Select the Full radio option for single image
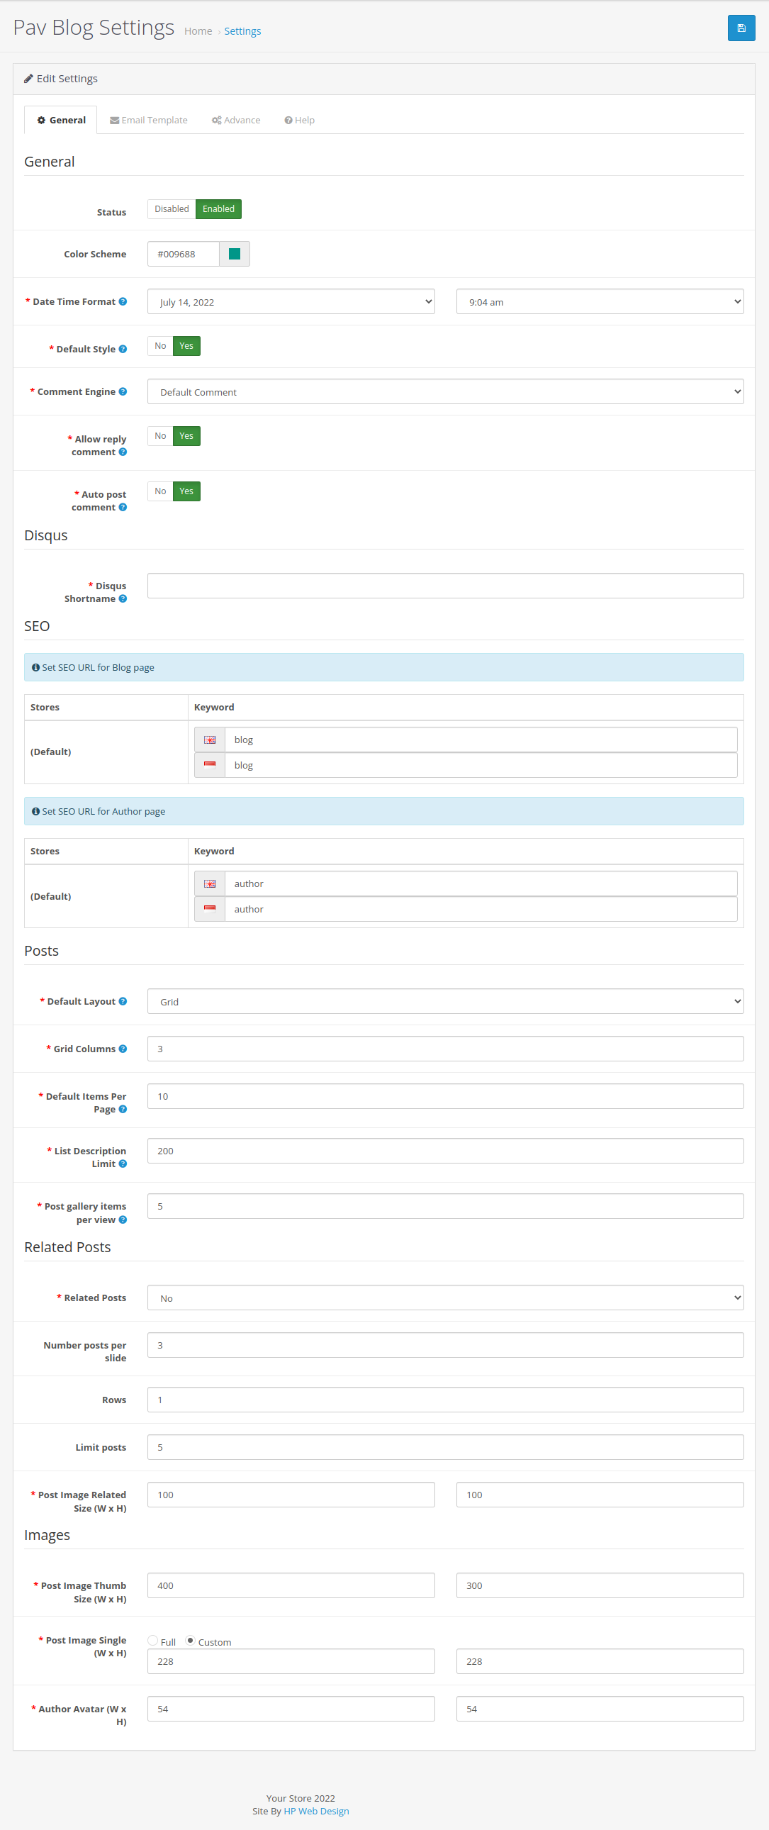Image resolution: width=769 pixels, height=1830 pixels. point(152,1640)
